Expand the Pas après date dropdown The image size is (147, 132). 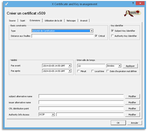[x=70, y=71]
